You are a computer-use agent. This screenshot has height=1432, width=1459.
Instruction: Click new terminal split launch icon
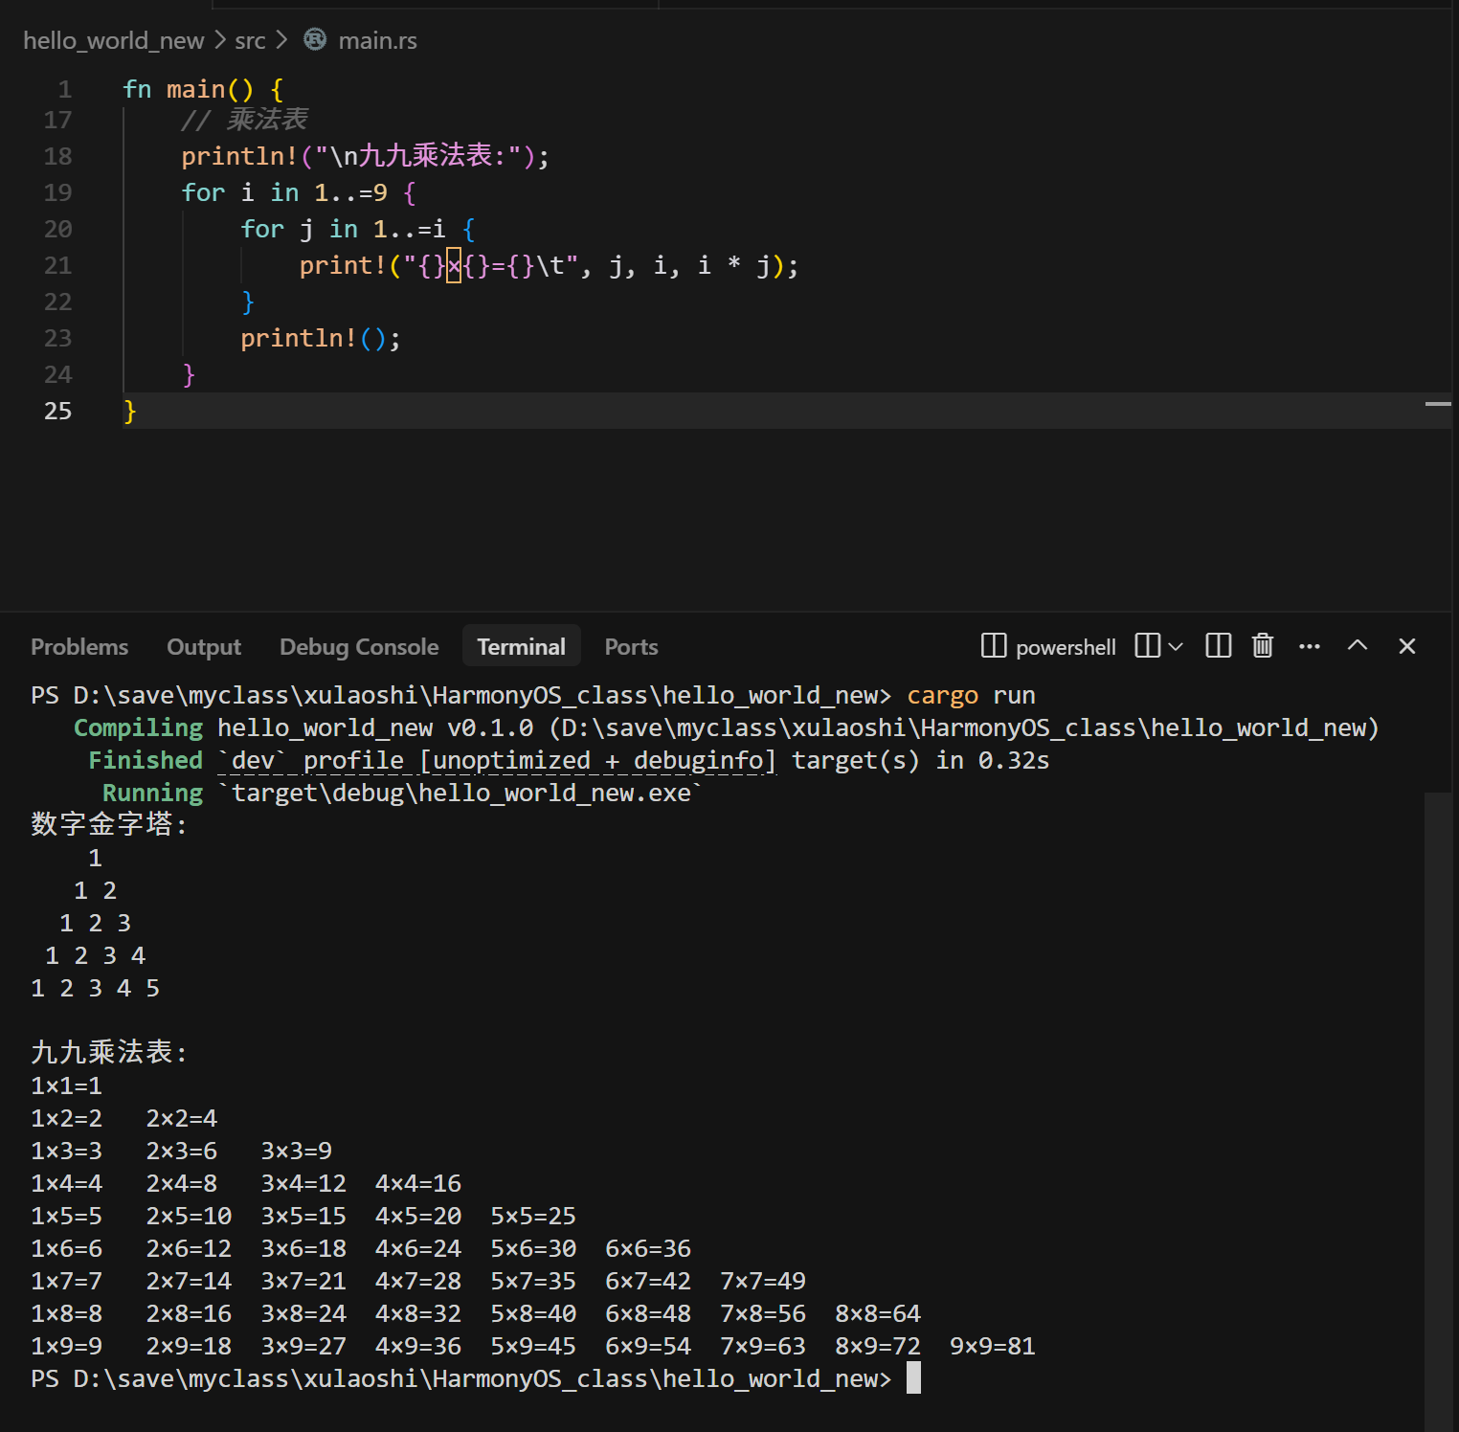(1147, 646)
